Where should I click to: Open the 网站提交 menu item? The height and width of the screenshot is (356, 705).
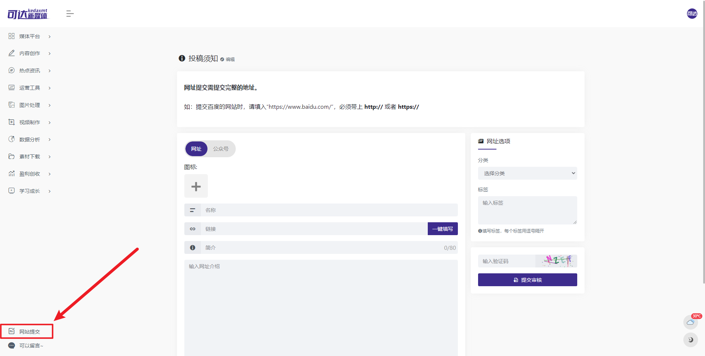tap(27, 331)
